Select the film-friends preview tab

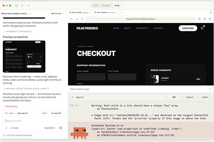[105, 12]
